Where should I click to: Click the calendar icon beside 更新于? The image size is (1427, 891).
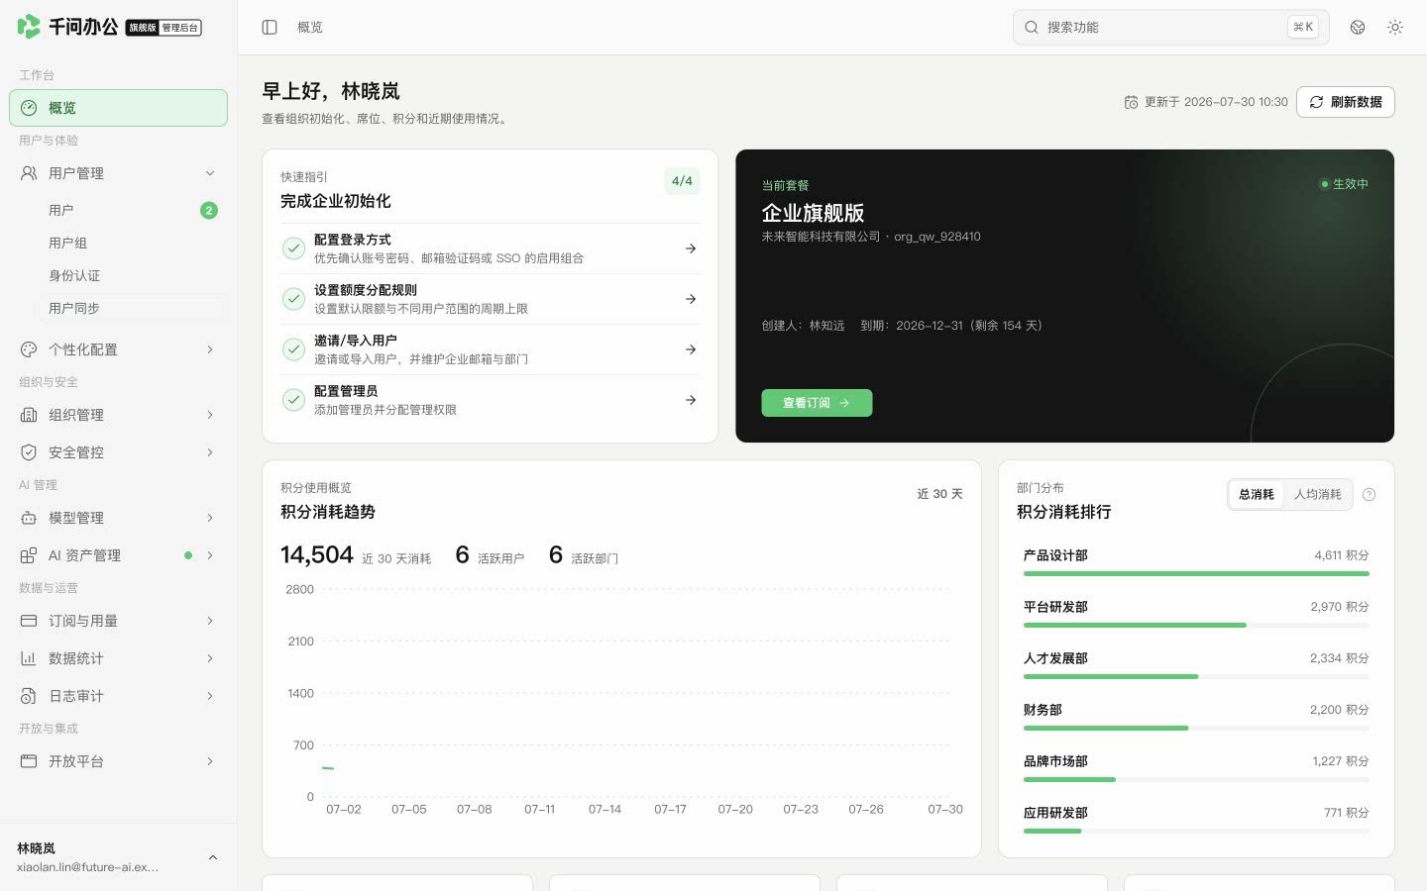(x=1131, y=102)
